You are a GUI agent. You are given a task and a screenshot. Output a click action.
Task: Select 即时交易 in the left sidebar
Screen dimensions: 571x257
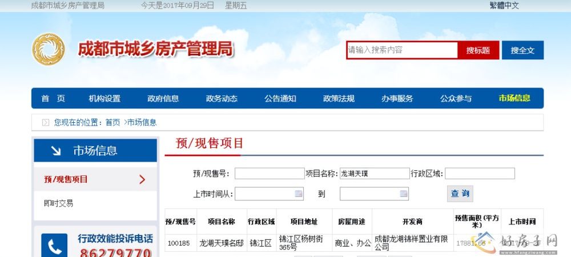pos(59,203)
